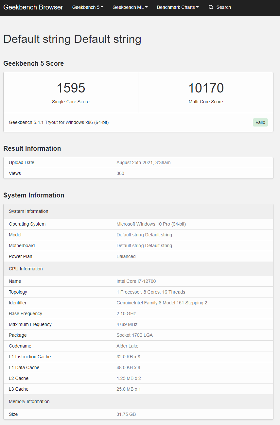Click the Geekbench 5.4.1 Tryout version text
Viewport: 280px width, 425px height.
pyautogui.click(x=59, y=122)
